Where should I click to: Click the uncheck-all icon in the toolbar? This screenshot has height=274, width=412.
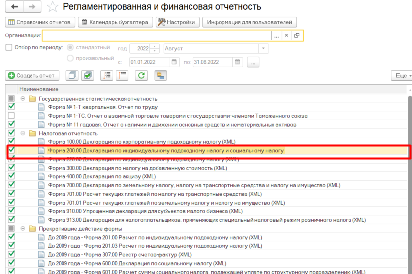72,75
